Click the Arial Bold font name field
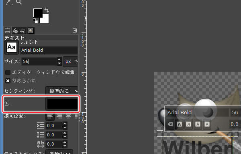Viewport: 241px width, 154px height. [49, 50]
